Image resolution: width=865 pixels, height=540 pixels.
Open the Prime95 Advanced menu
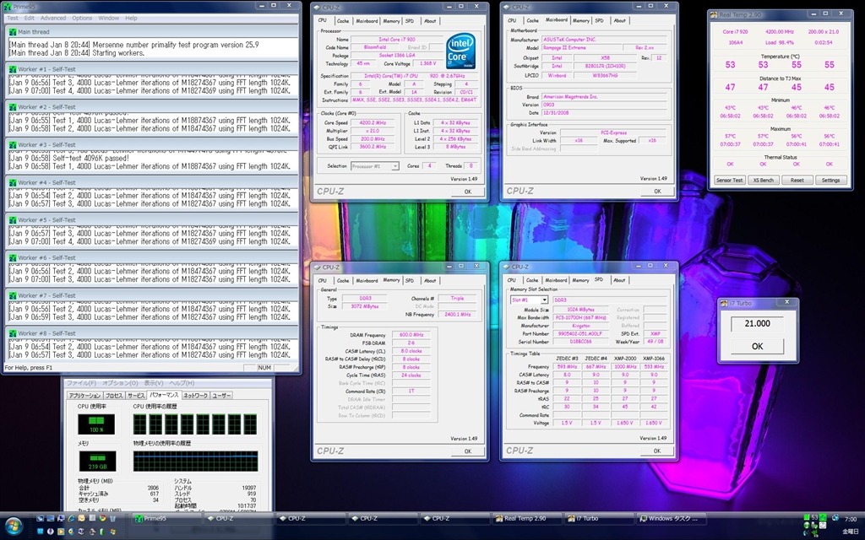[x=52, y=18]
